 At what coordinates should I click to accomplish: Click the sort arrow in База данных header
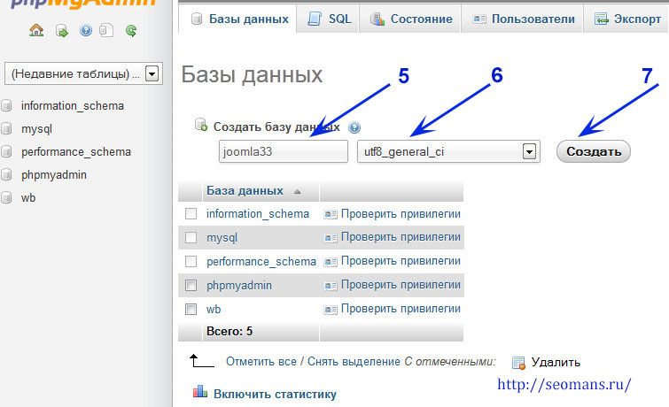point(298,192)
